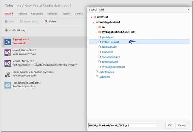Select the nxslt2.exe file name
This screenshot has width=193, height=132.
108,52
